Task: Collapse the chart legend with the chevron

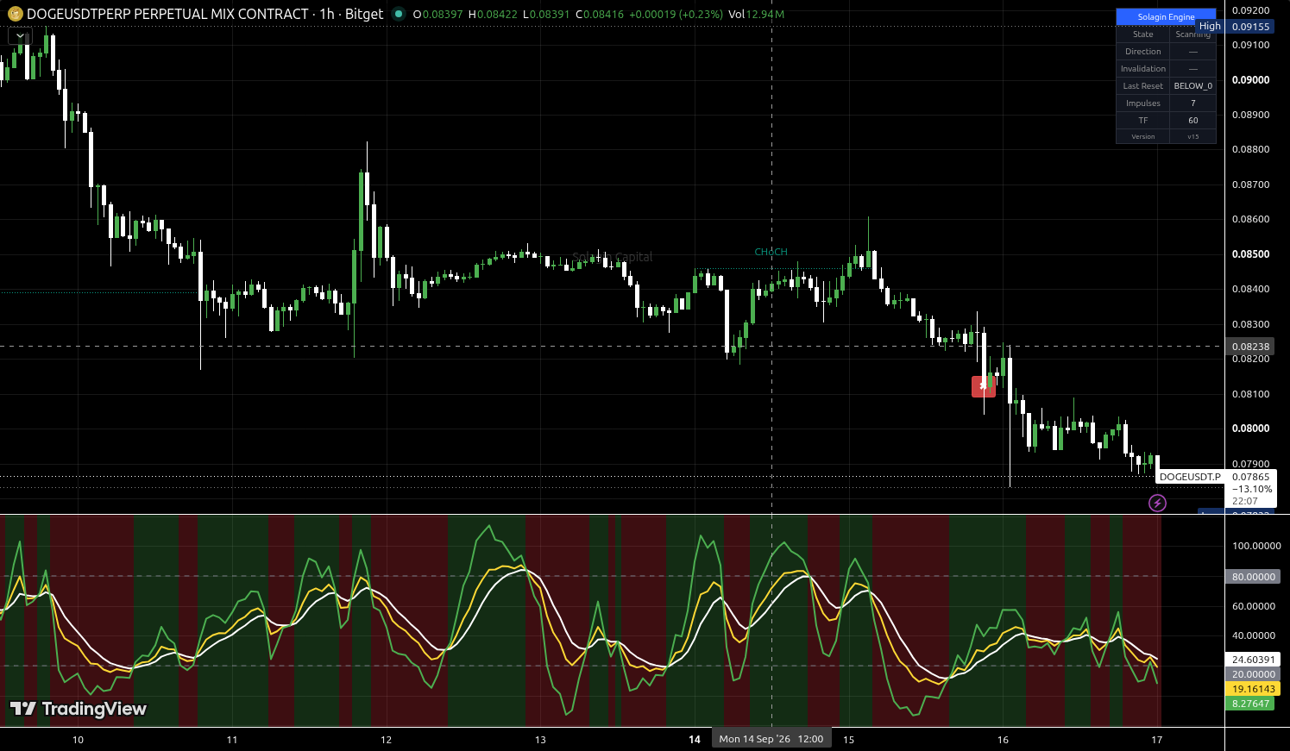Action: (x=20, y=36)
